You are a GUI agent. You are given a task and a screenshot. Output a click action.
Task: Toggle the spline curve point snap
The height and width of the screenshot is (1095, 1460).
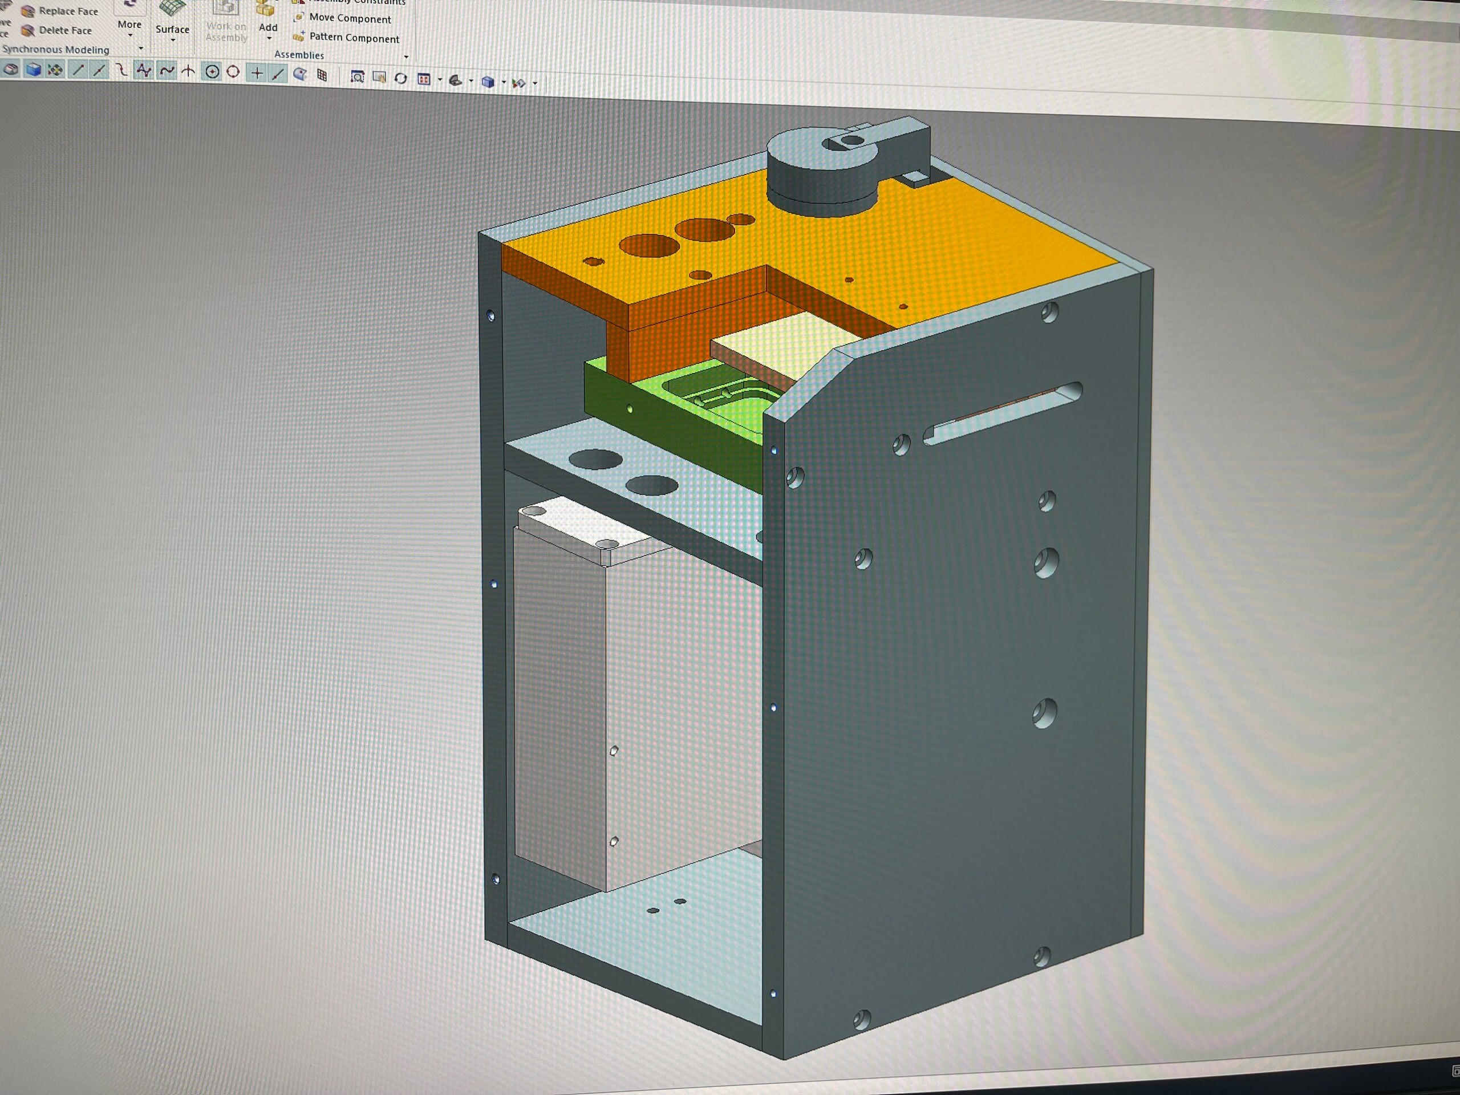coord(167,71)
